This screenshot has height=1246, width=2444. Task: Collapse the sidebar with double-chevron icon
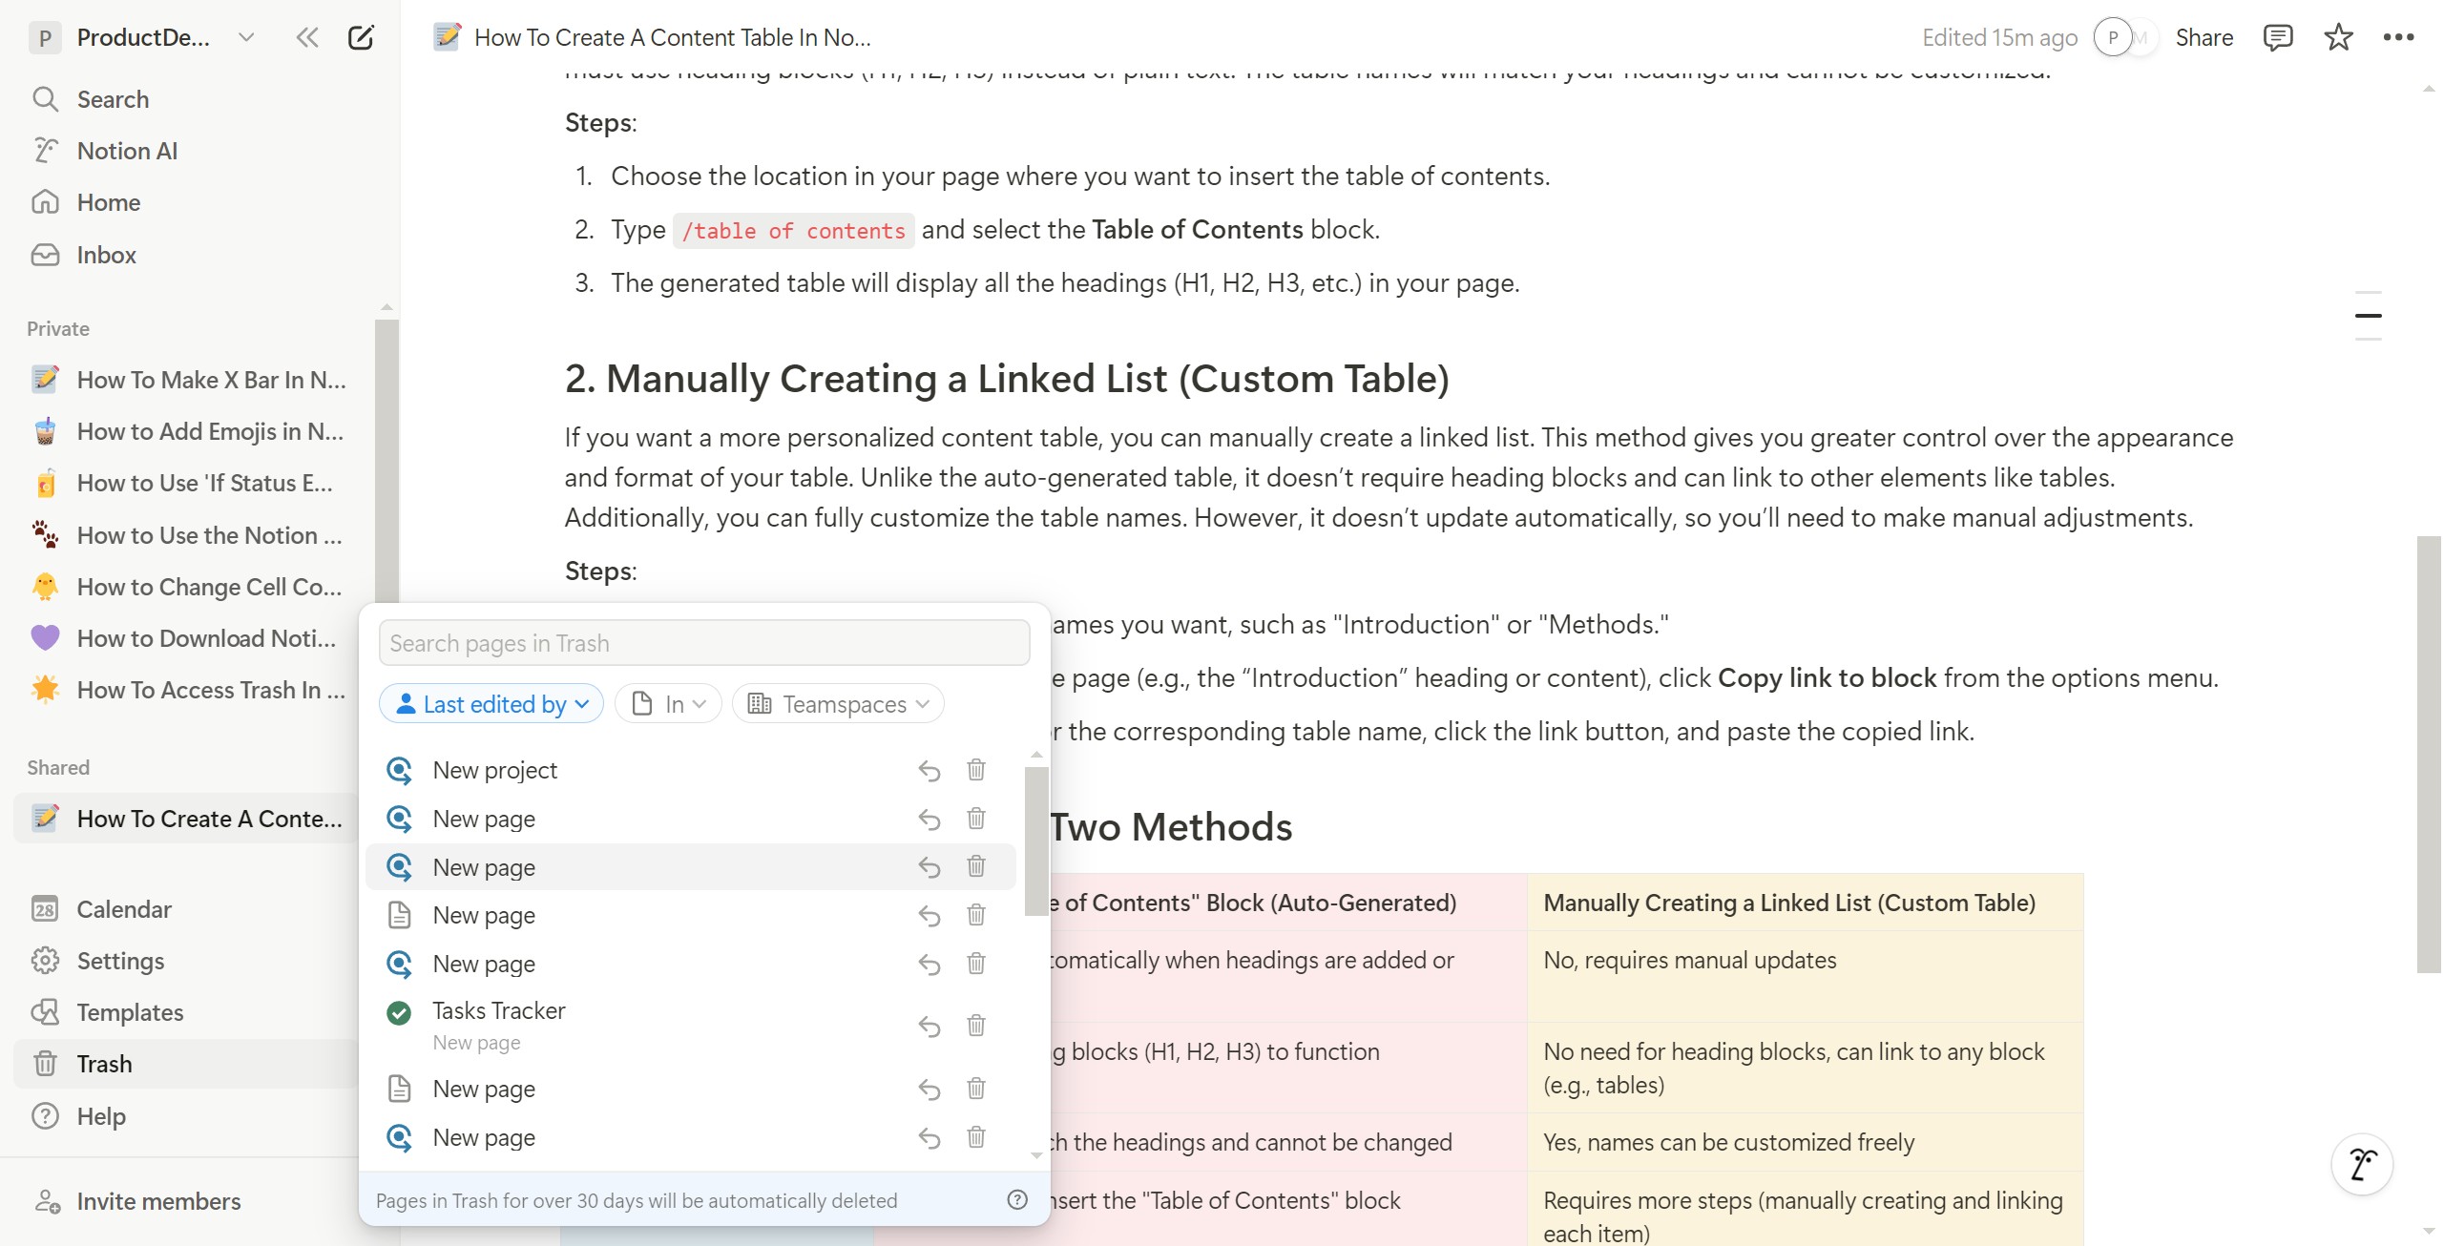pos(306,37)
